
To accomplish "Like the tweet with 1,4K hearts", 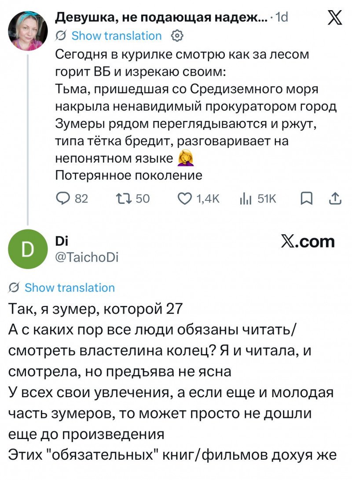I will [185, 199].
